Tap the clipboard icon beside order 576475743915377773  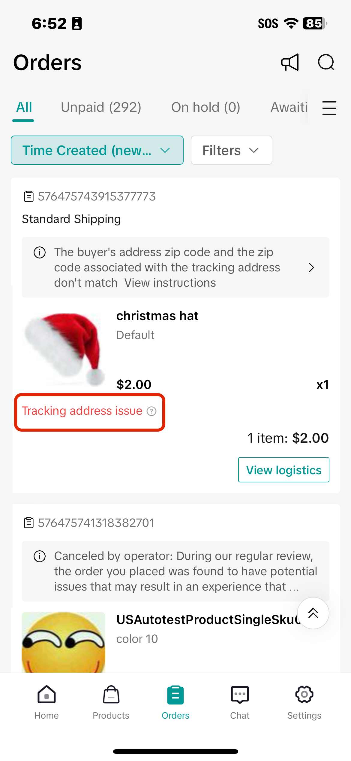(29, 197)
